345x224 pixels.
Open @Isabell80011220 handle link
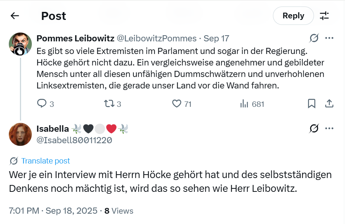coord(74,140)
